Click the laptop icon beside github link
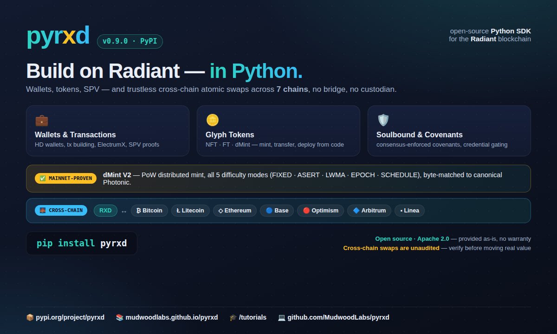The width and height of the screenshot is (557, 334). click(282, 318)
